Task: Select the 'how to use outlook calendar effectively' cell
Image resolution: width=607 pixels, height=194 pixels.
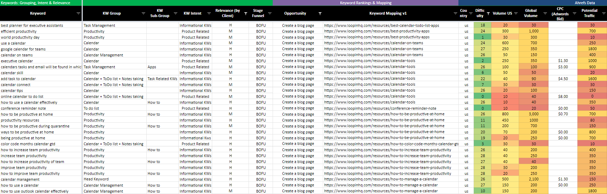Action: [41, 191]
